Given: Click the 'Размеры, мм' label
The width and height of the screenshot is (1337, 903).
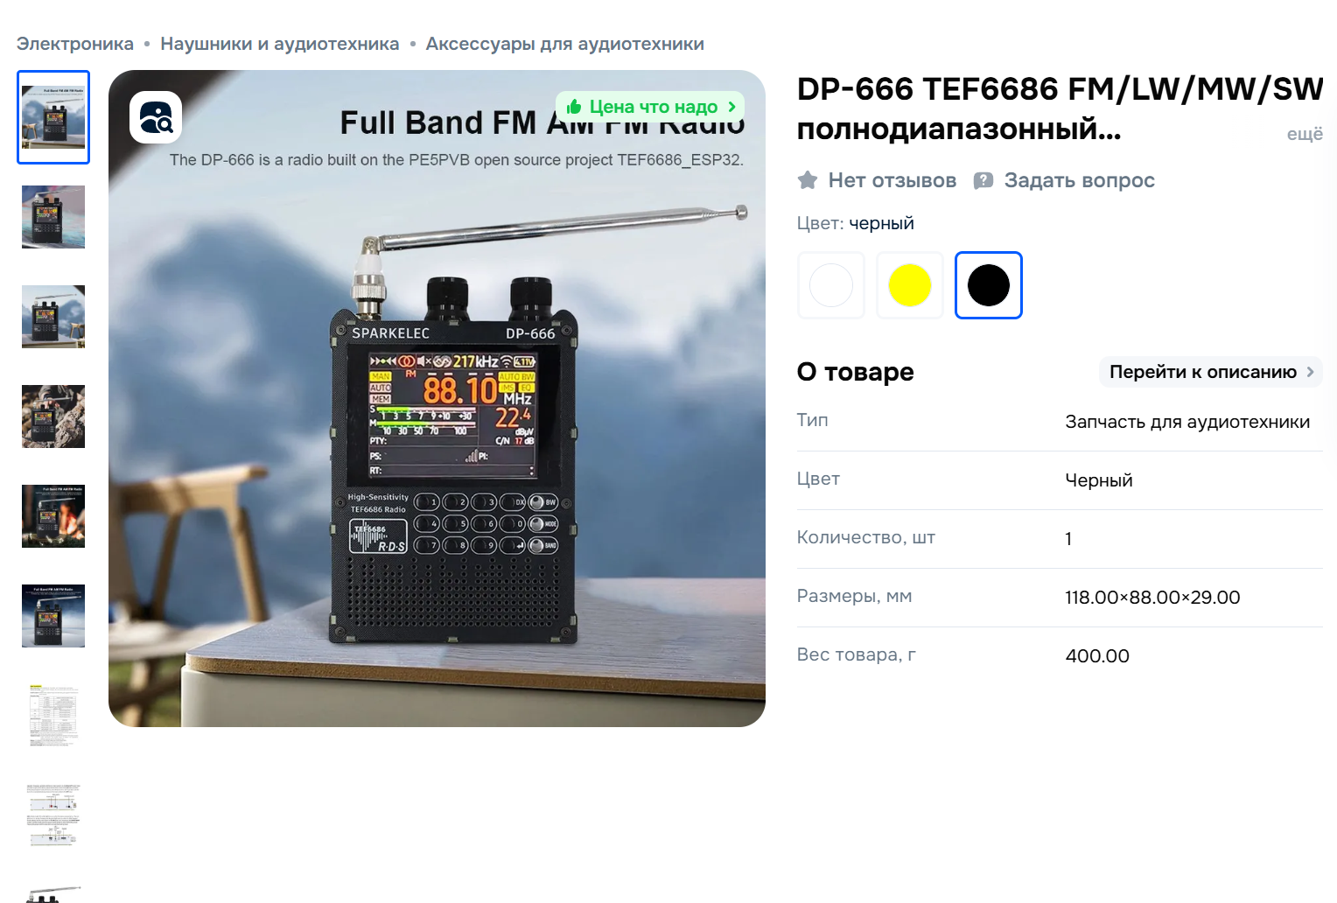Looking at the screenshot, I should coord(854,596).
